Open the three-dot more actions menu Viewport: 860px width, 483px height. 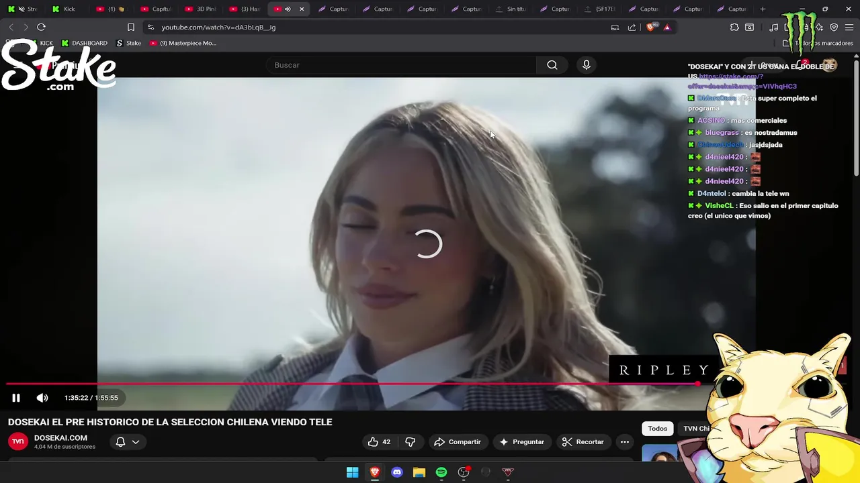625,442
